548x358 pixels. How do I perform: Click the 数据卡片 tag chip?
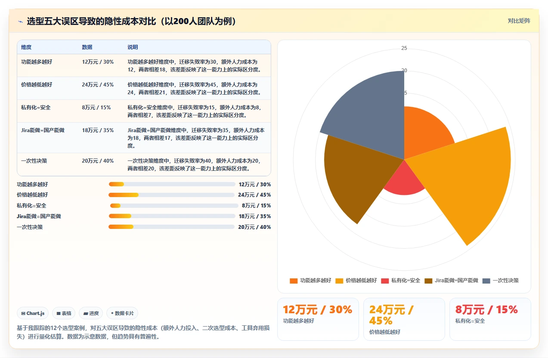122,313
